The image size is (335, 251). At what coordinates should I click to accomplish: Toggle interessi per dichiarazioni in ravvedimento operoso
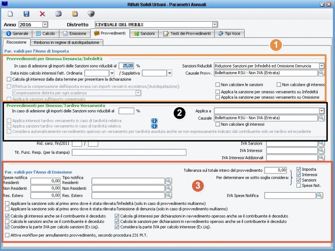(x=117, y=216)
